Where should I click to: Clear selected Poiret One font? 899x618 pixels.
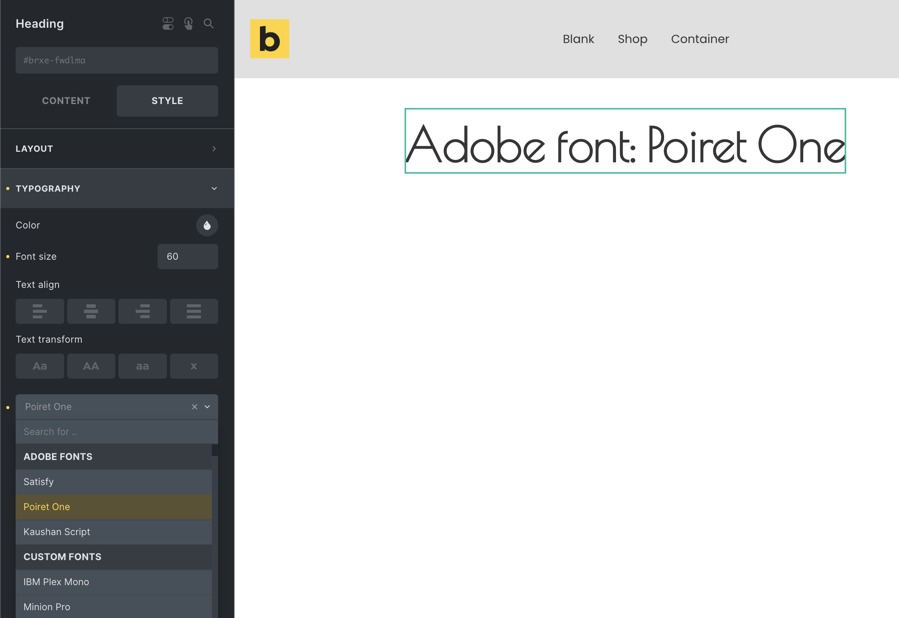pos(195,407)
